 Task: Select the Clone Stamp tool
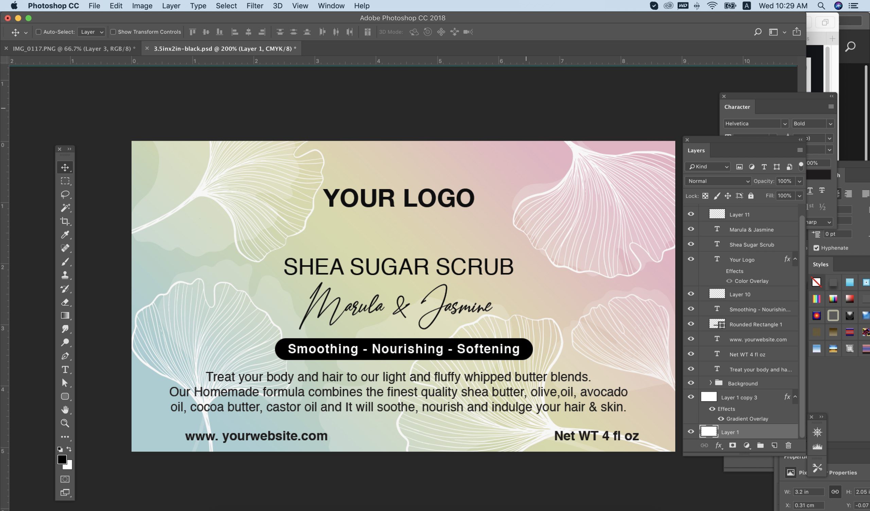tap(65, 275)
